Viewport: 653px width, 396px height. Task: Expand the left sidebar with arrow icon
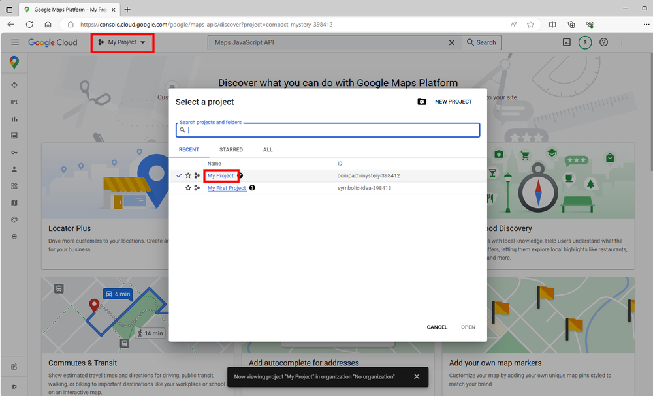pos(14,386)
